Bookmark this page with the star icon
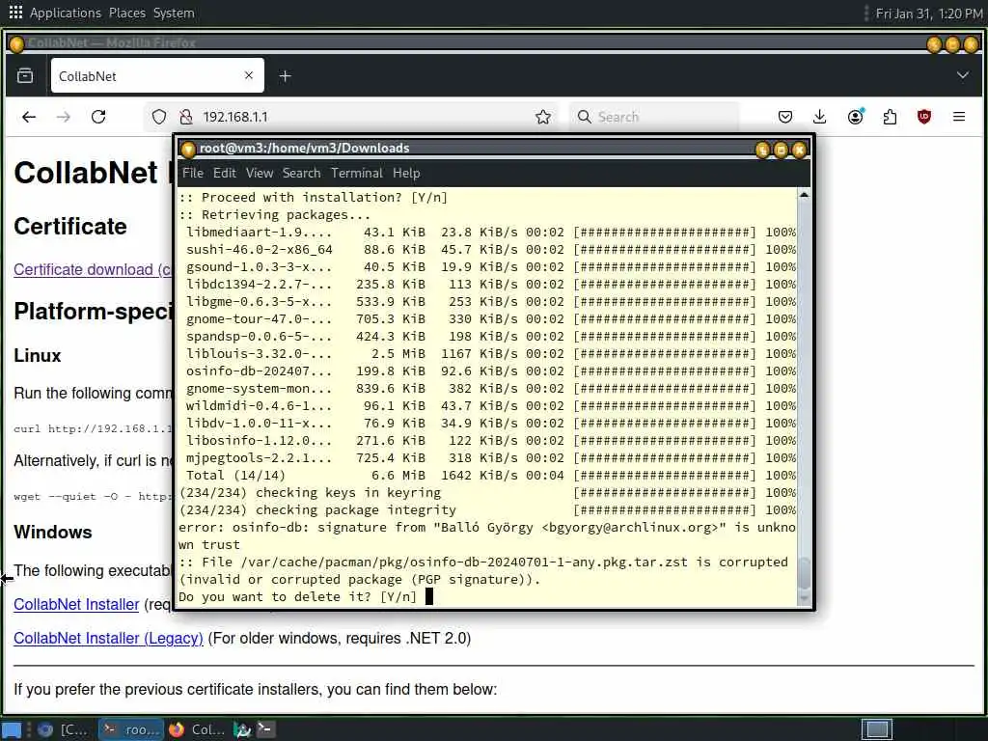Image resolution: width=988 pixels, height=741 pixels. click(543, 117)
